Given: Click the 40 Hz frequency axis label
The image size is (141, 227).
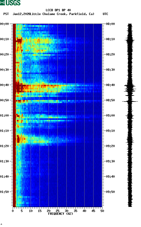Looking at the screenshot, I should [x=84, y=211].
